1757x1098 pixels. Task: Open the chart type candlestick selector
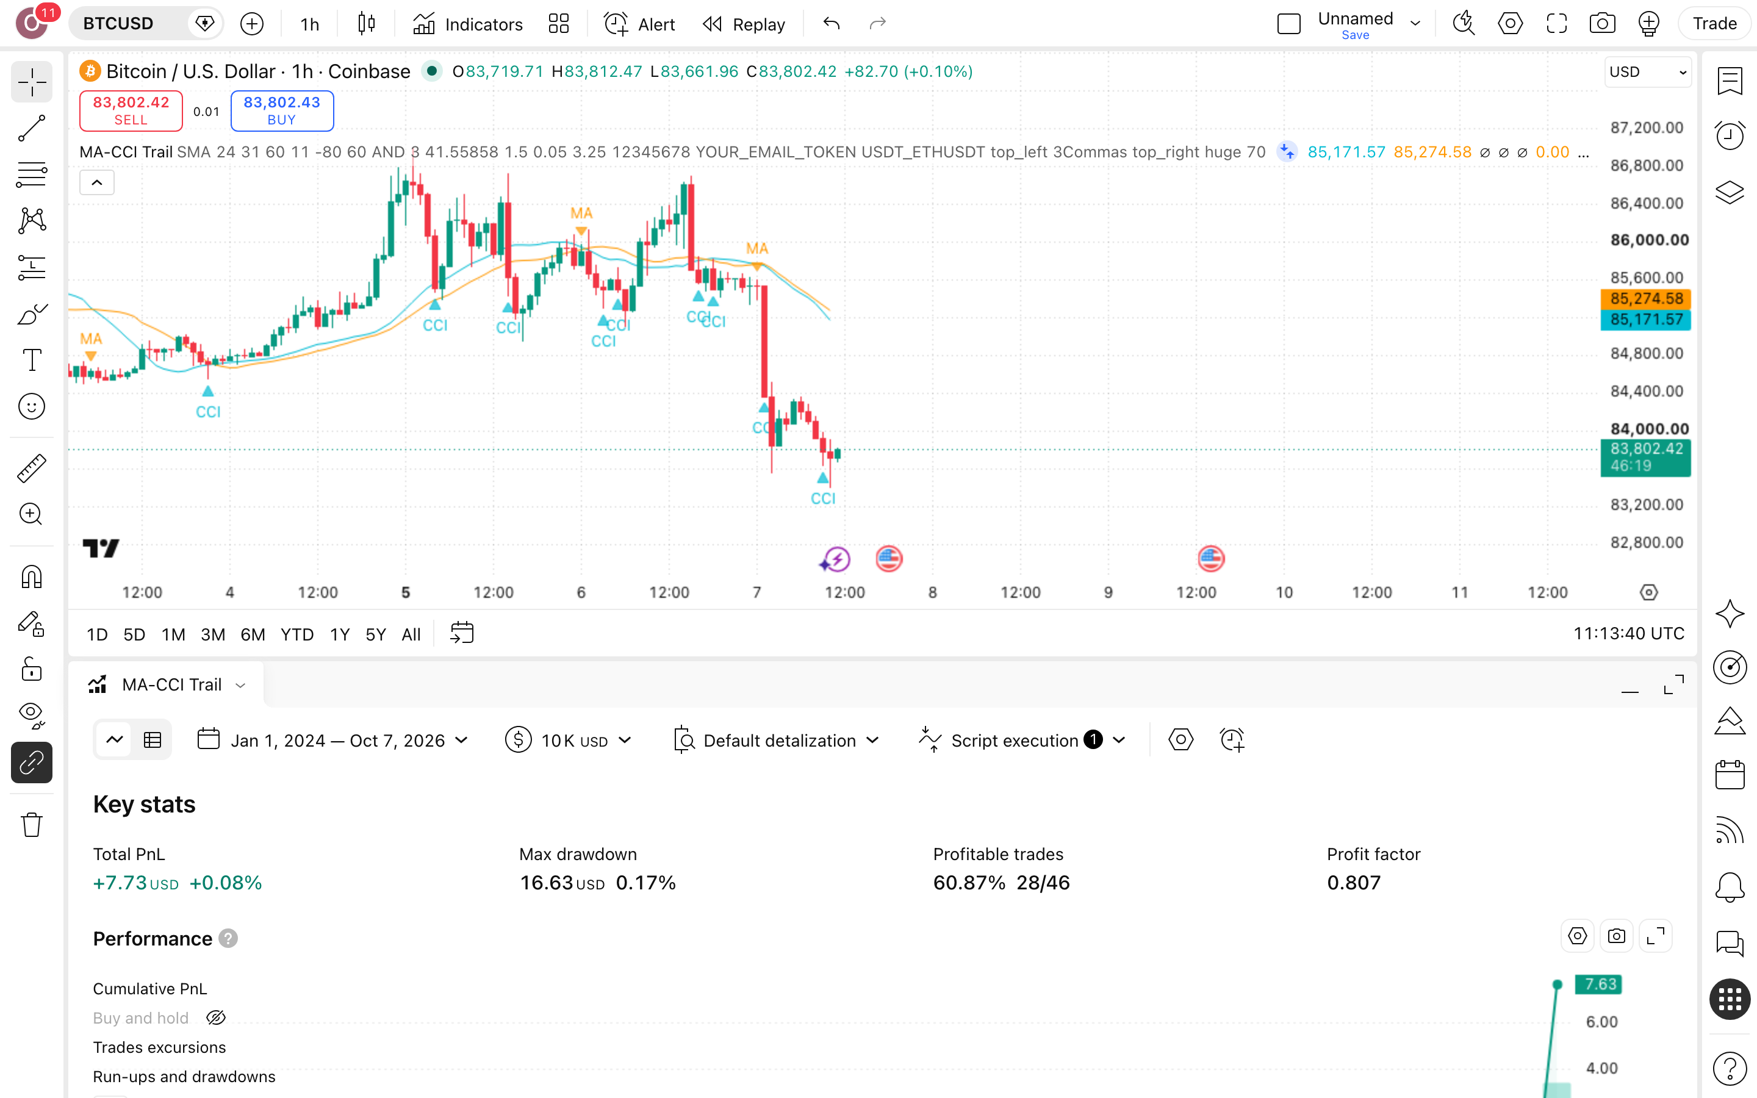click(x=367, y=24)
